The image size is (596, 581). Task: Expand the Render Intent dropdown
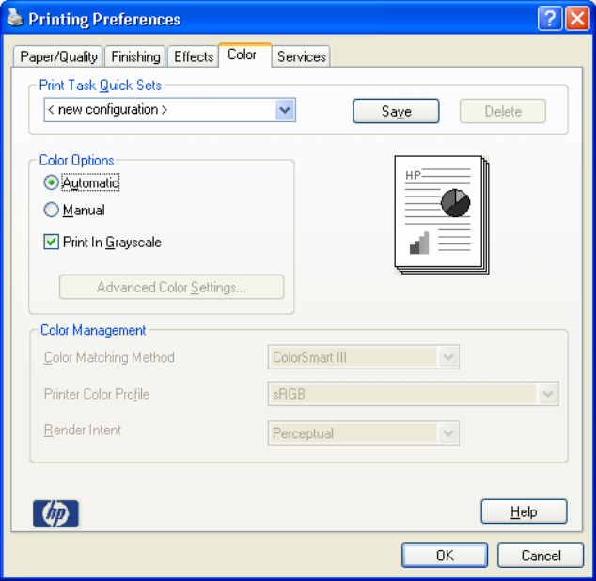pyautogui.click(x=448, y=433)
